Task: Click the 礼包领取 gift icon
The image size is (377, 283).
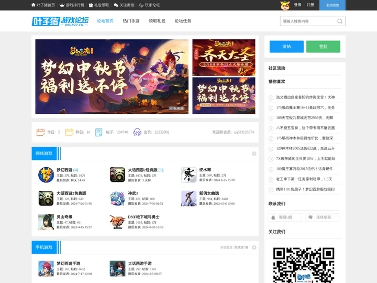Action: pos(91,5)
